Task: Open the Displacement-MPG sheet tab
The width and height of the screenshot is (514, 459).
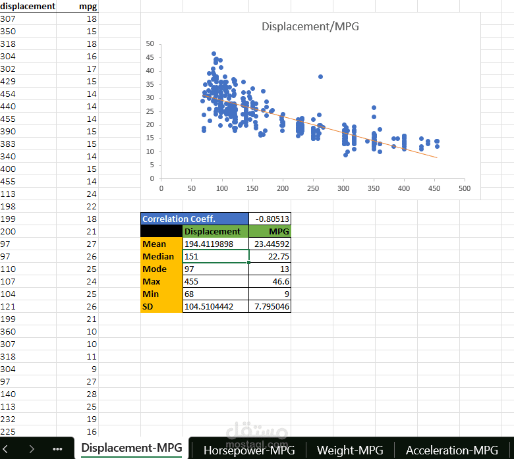Action: [131, 448]
